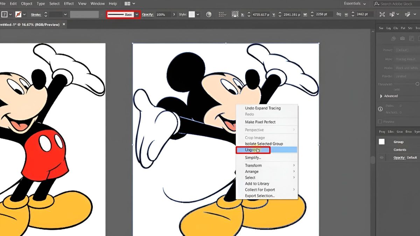Open the Type menu
Viewport: 420px width, 236px height.
click(41, 3)
